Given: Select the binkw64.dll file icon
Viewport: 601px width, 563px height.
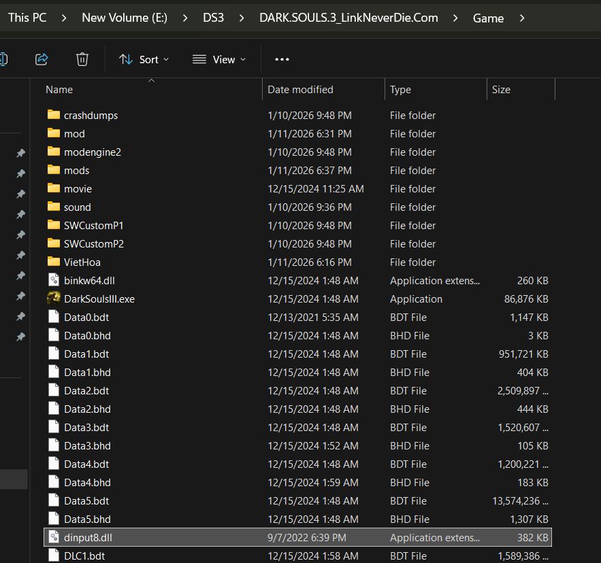Looking at the screenshot, I should [54, 280].
